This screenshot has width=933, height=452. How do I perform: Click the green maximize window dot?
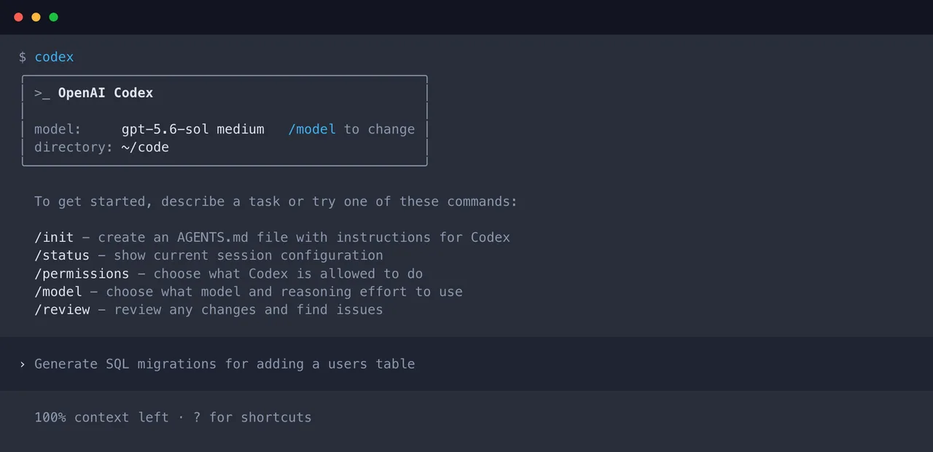click(x=53, y=17)
